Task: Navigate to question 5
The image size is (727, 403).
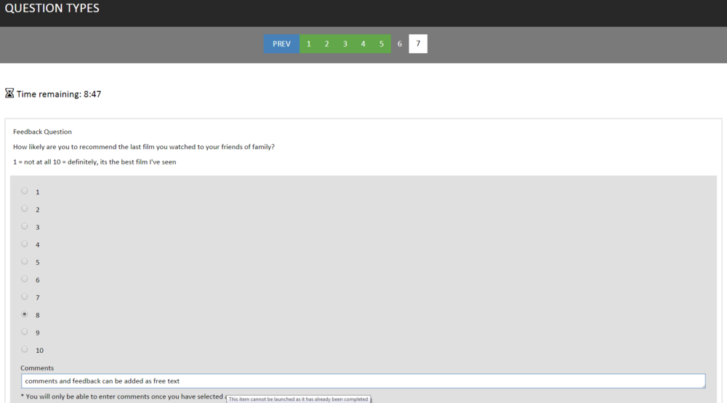Action: tap(381, 44)
